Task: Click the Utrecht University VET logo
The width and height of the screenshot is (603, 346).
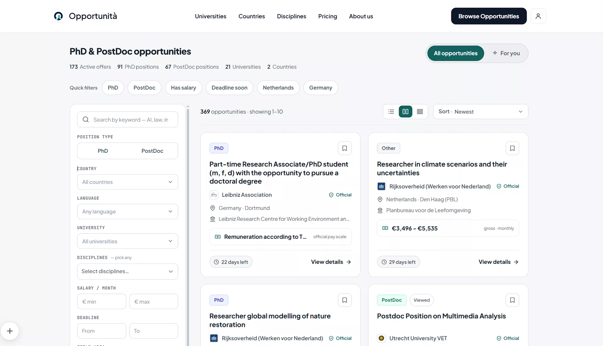Action: tap(381, 338)
